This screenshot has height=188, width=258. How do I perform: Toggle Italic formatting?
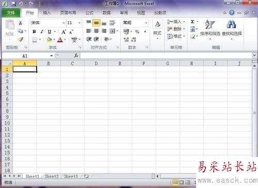(x=42, y=31)
